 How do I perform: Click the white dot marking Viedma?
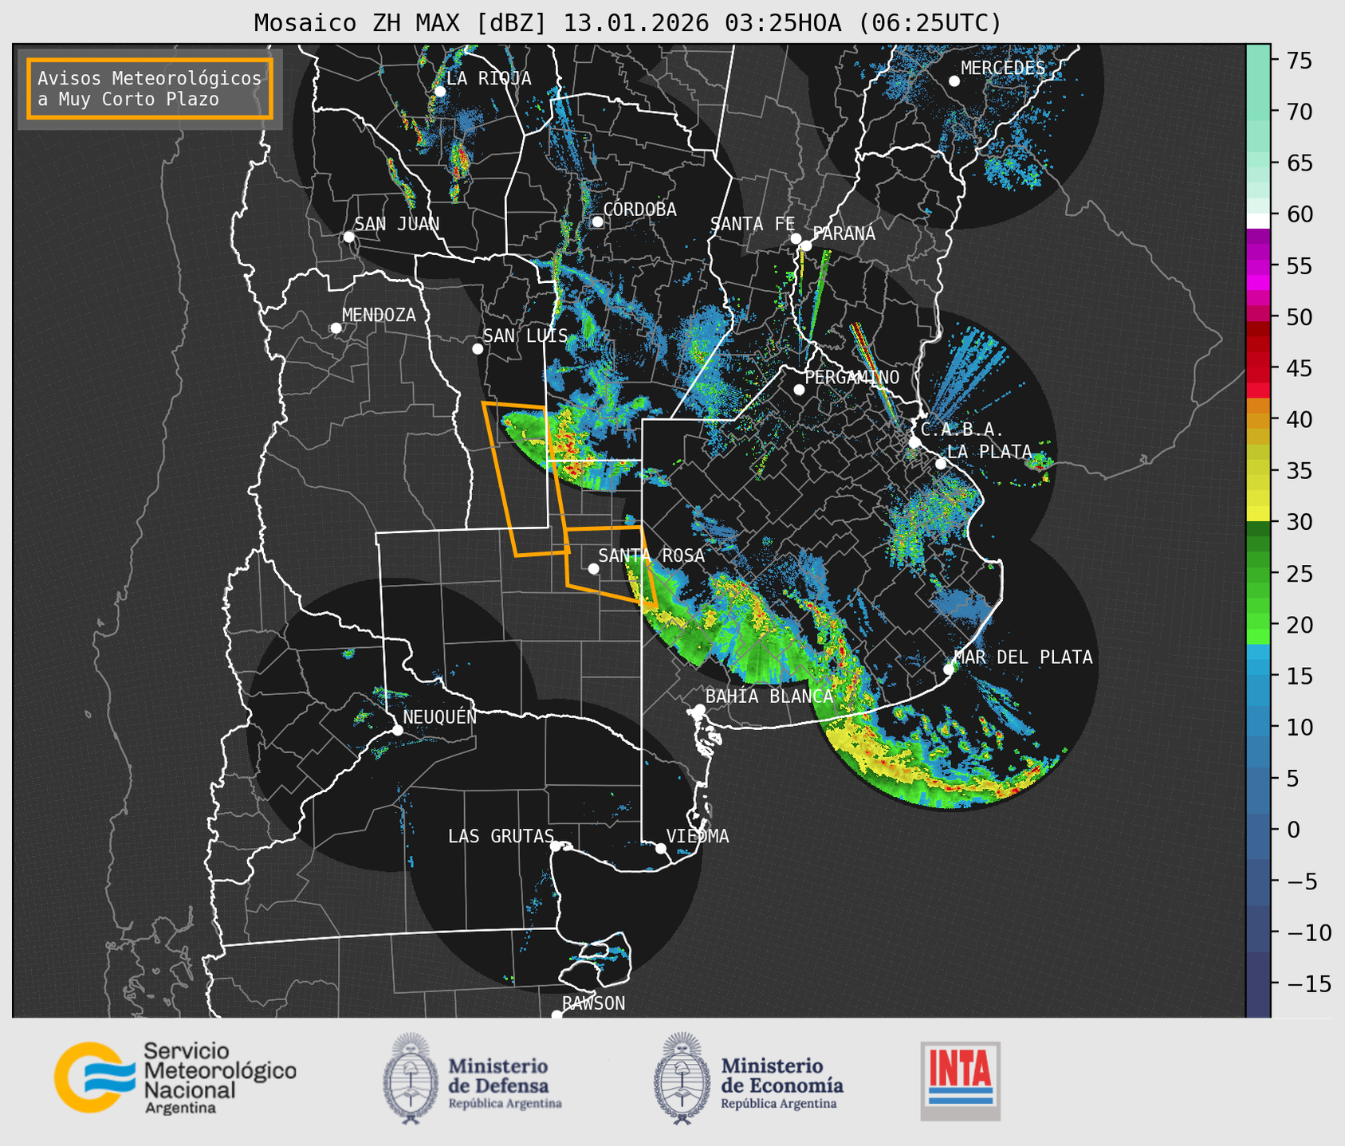[661, 848]
